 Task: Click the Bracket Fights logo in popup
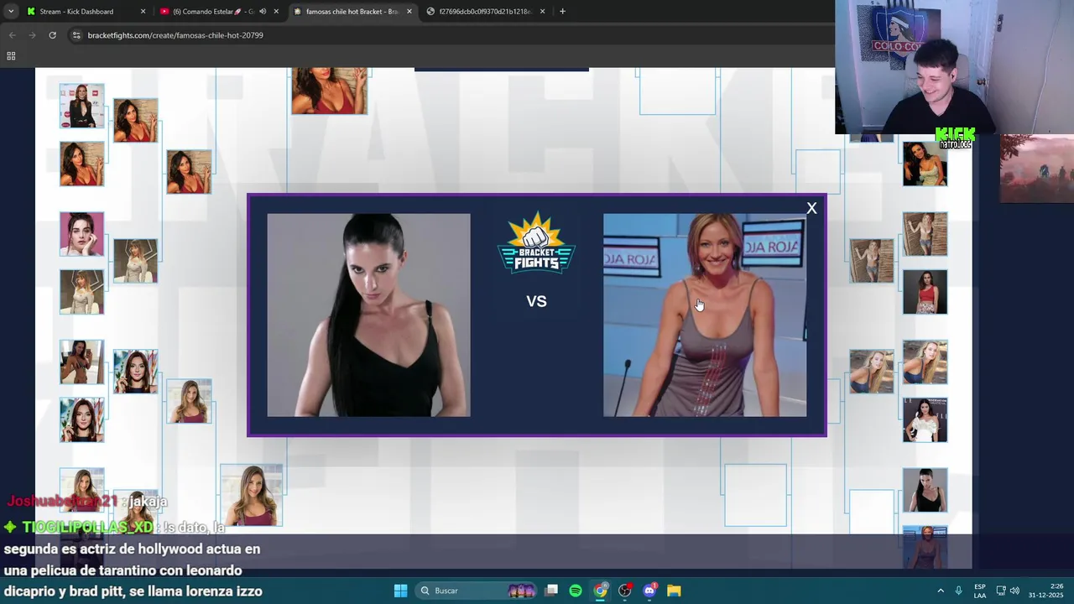[x=536, y=242]
